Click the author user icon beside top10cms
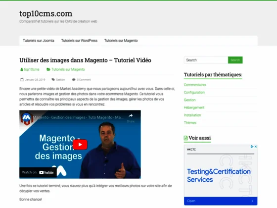Screen dimensions: 277x208 (x=22, y=69)
